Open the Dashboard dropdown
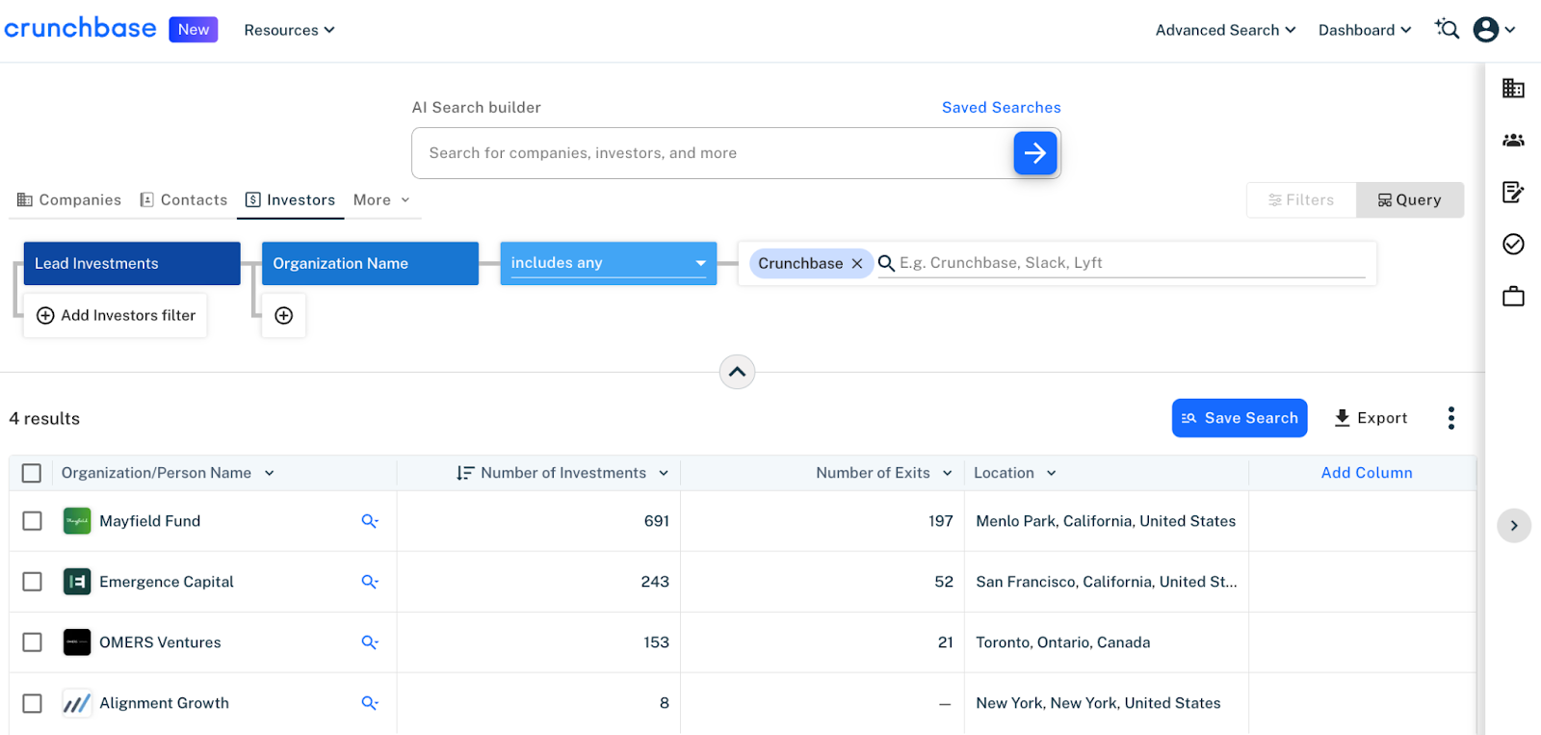 (x=1365, y=30)
